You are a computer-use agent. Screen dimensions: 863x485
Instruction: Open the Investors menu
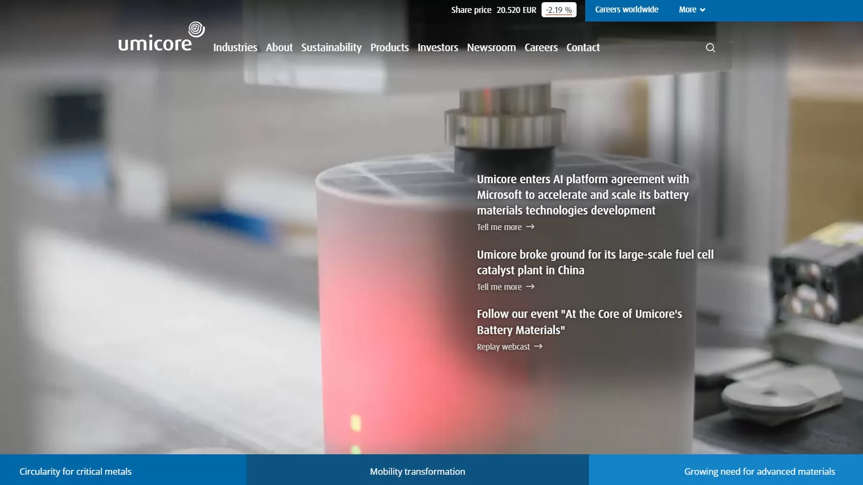click(438, 47)
